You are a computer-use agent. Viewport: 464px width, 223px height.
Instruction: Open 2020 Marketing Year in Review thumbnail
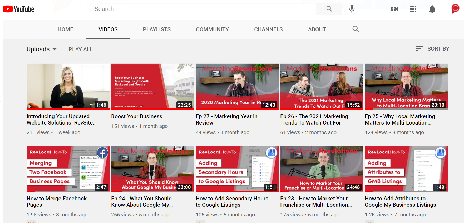(x=237, y=87)
